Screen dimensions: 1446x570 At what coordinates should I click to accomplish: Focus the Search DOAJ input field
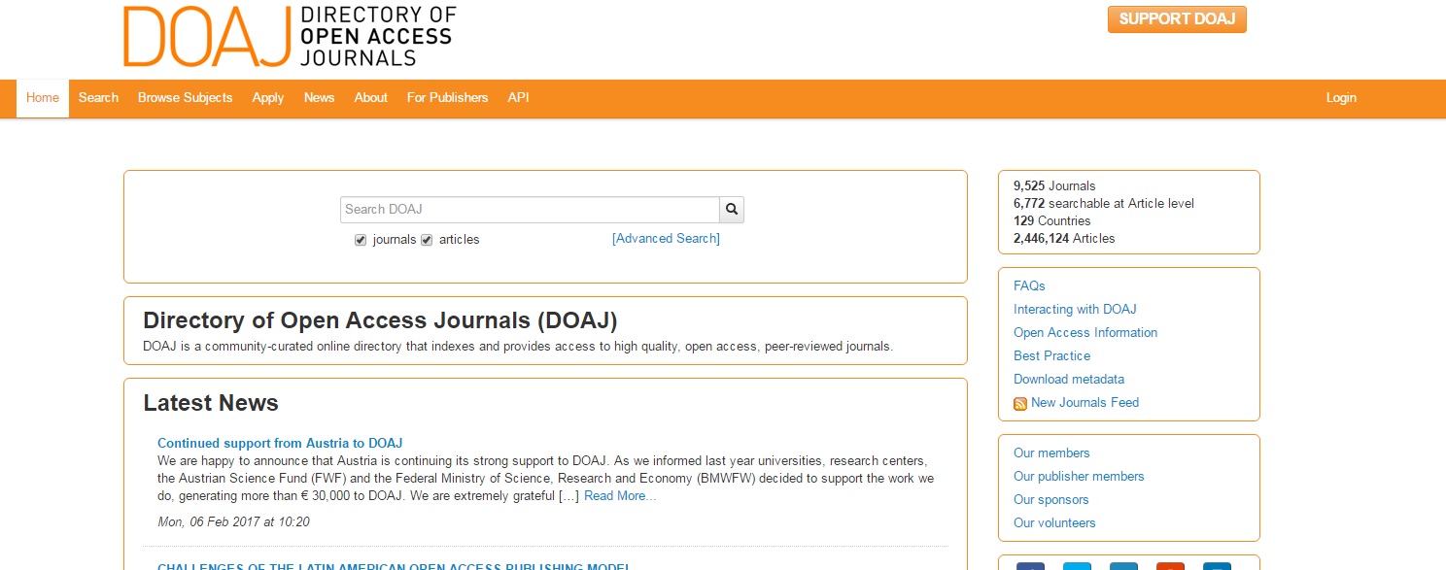[x=530, y=210]
